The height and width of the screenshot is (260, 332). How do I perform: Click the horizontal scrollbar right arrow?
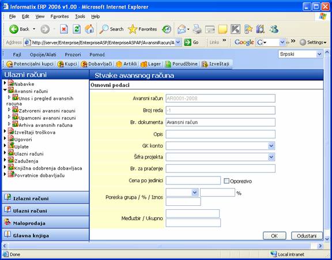pyautogui.click(x=320, y=246)
